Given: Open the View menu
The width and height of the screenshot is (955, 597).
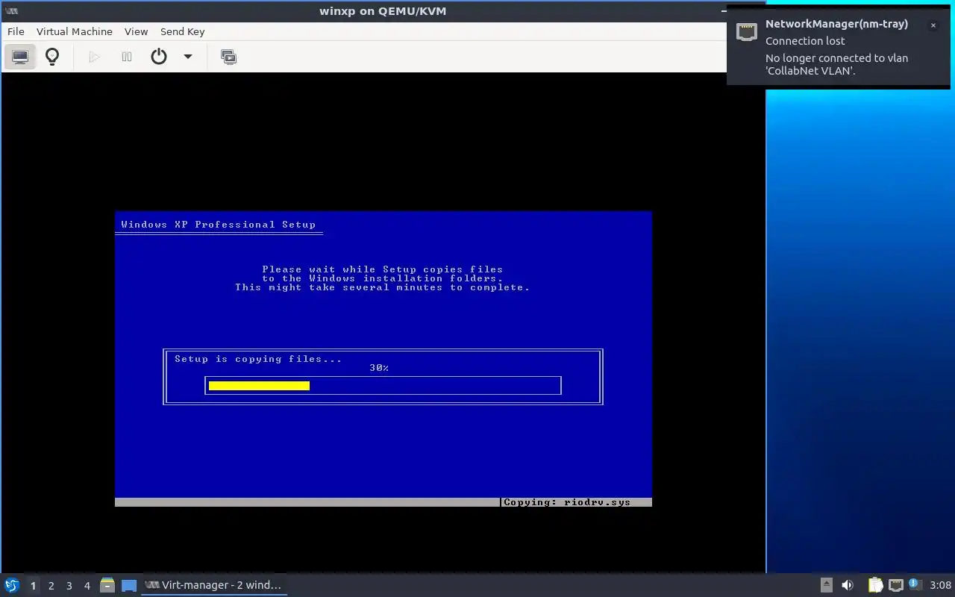Looking at the screenshot, I should click(x=136, y=31).
